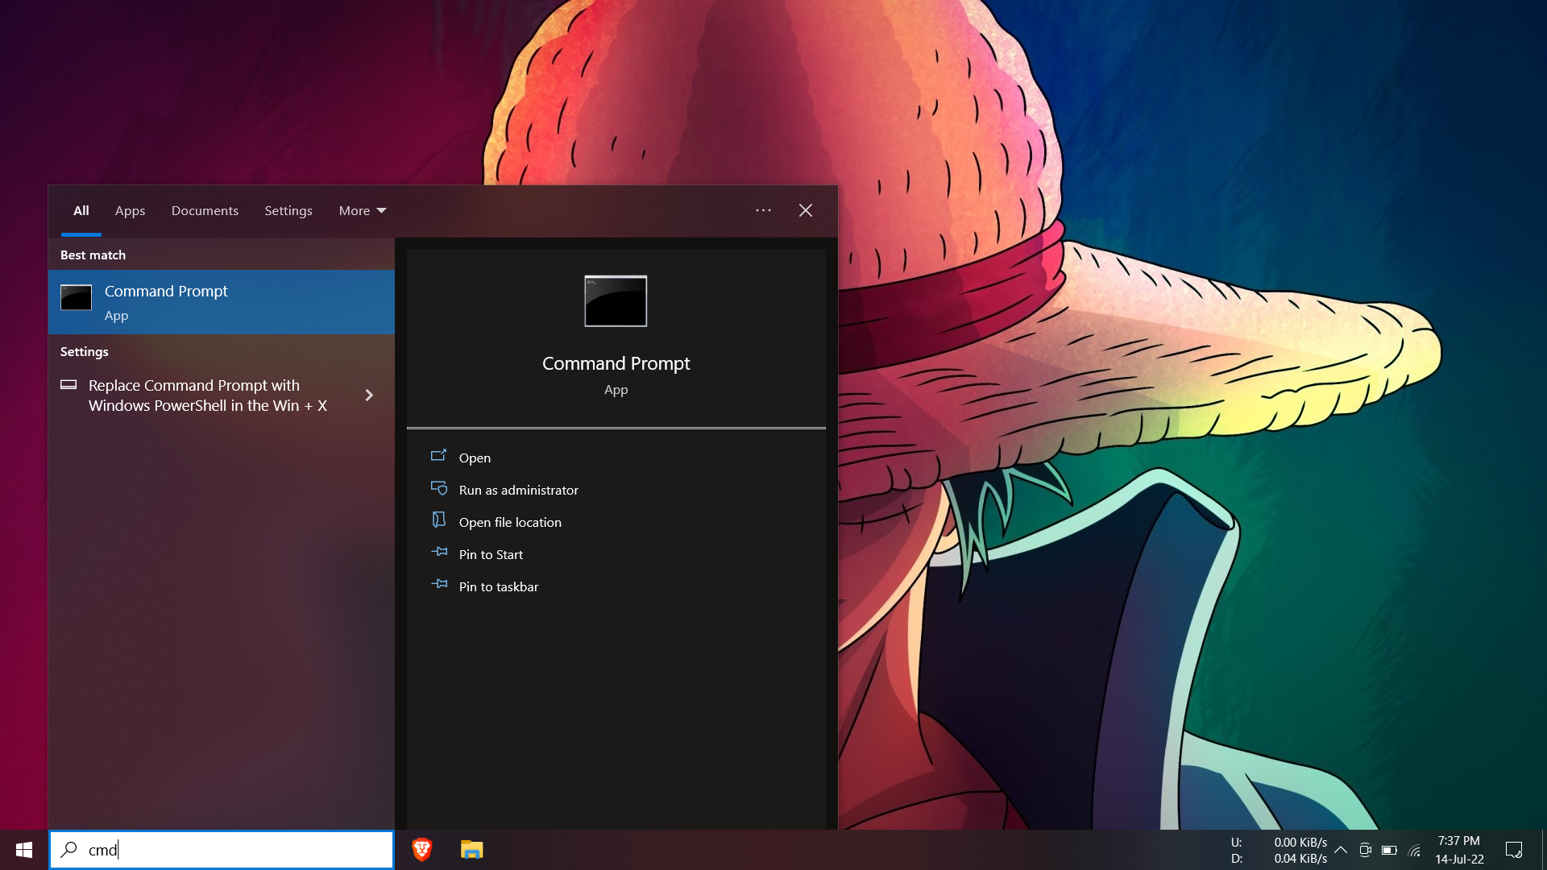Click the search magnifier icon in taskbar

pos(69,850)
